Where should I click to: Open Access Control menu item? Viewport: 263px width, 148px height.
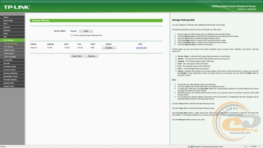[12, 70]
